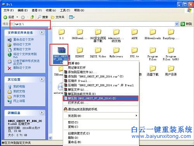The width and height of the screenshot is (194, 146).
Task: Click the 转到 go button
Action: point(186,24)
